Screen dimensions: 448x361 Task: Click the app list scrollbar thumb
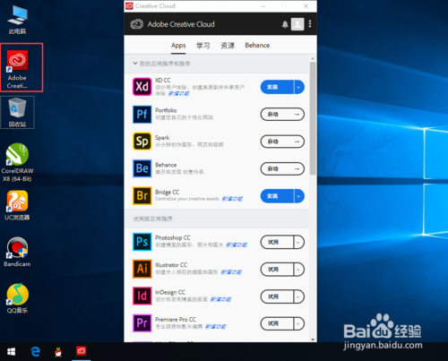click(313, 118)
